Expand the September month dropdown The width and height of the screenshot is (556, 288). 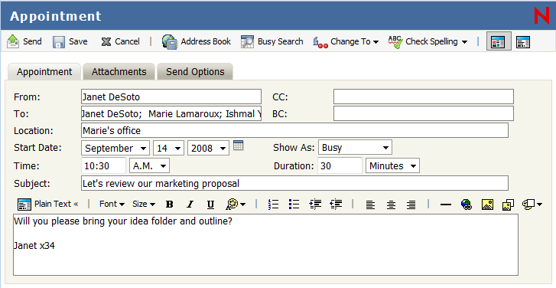click(x=115, y=148)
